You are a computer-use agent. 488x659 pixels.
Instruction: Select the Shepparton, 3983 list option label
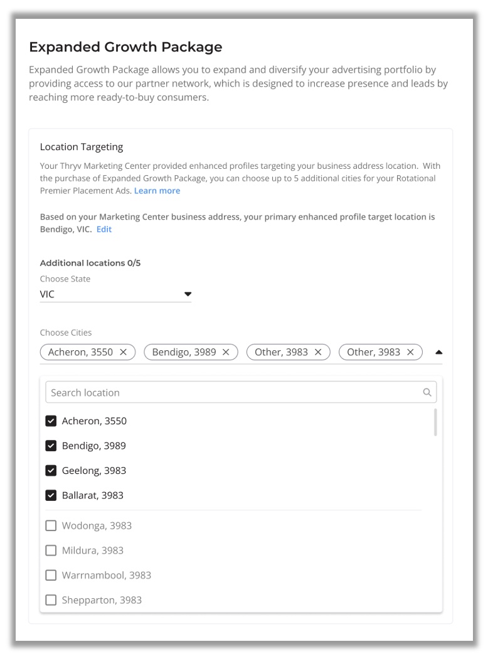(x=102, y=601)
